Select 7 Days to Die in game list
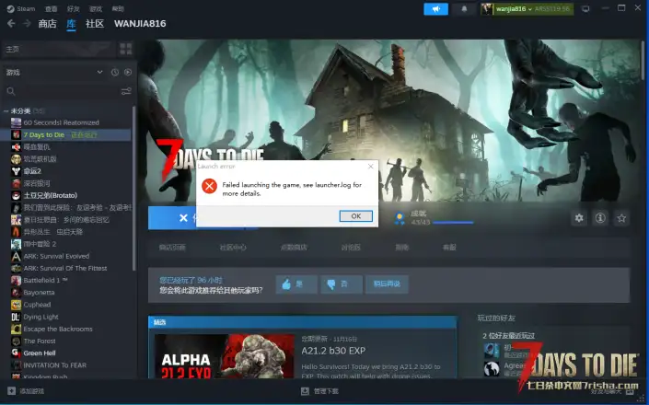 point(66,135)
